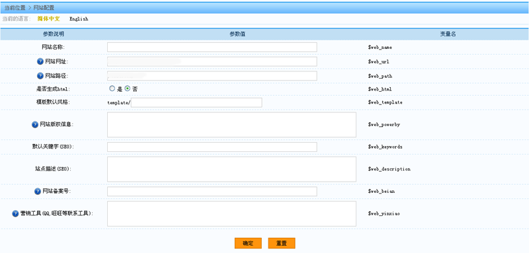Focus the 默认关键字(SEO) input
This screenshot has width=529, height=253.
click(x=212, y=147)
